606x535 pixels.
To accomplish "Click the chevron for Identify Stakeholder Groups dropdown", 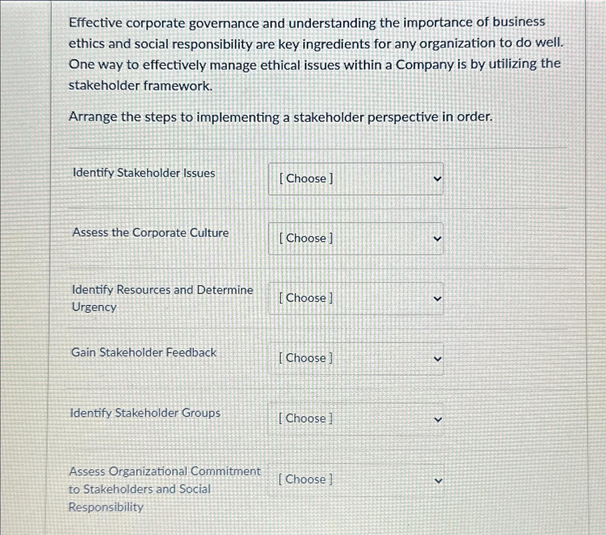I will tap(437, 419).
